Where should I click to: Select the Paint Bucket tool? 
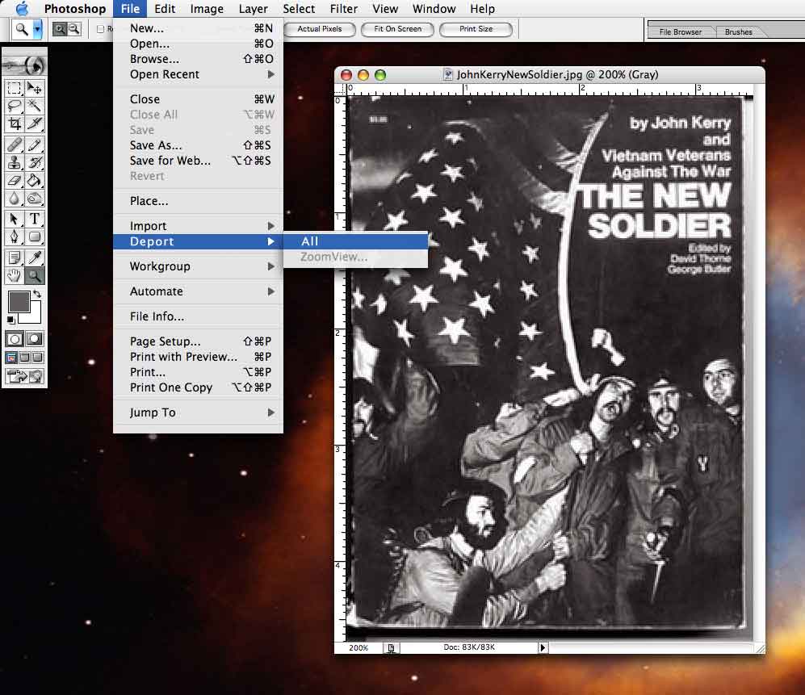coord(35,181)
